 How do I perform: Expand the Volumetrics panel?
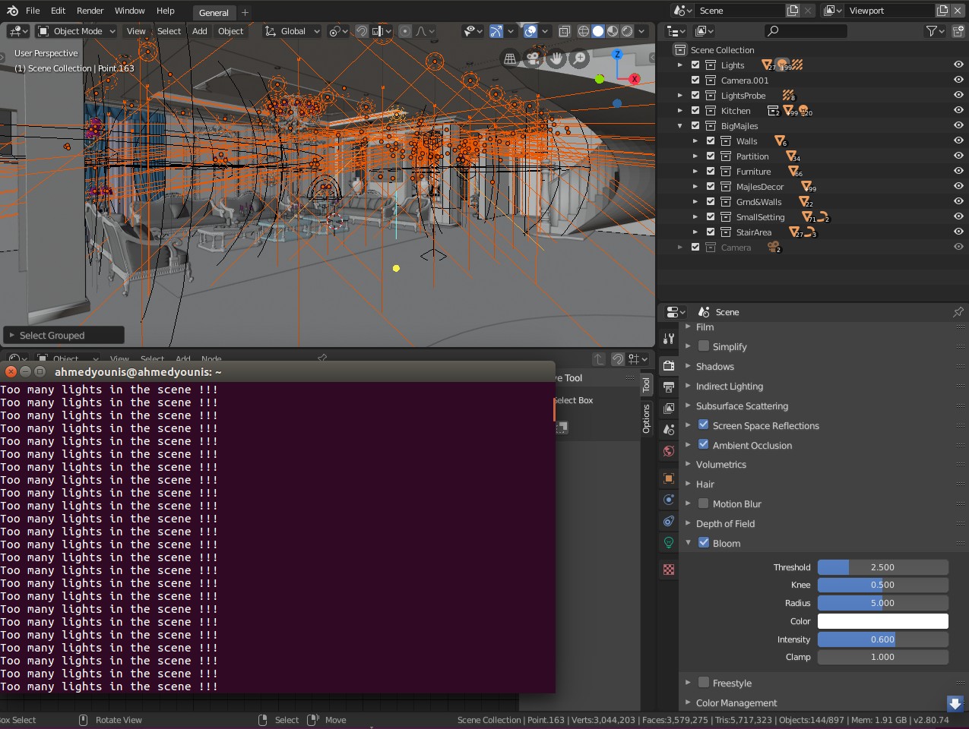click(720, 464)
